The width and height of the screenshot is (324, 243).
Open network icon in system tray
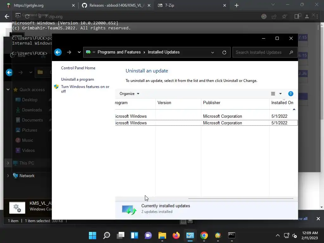[286, 235]
